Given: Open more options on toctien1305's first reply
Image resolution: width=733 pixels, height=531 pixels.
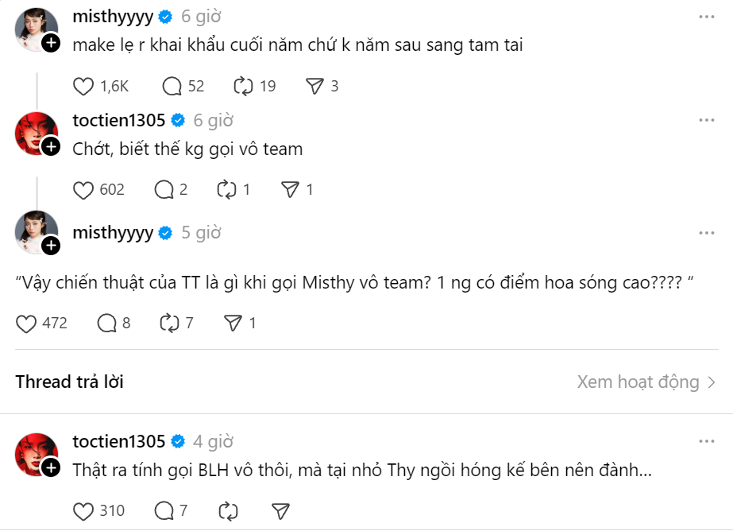Looking at the screenshot, I should (705, 119).
